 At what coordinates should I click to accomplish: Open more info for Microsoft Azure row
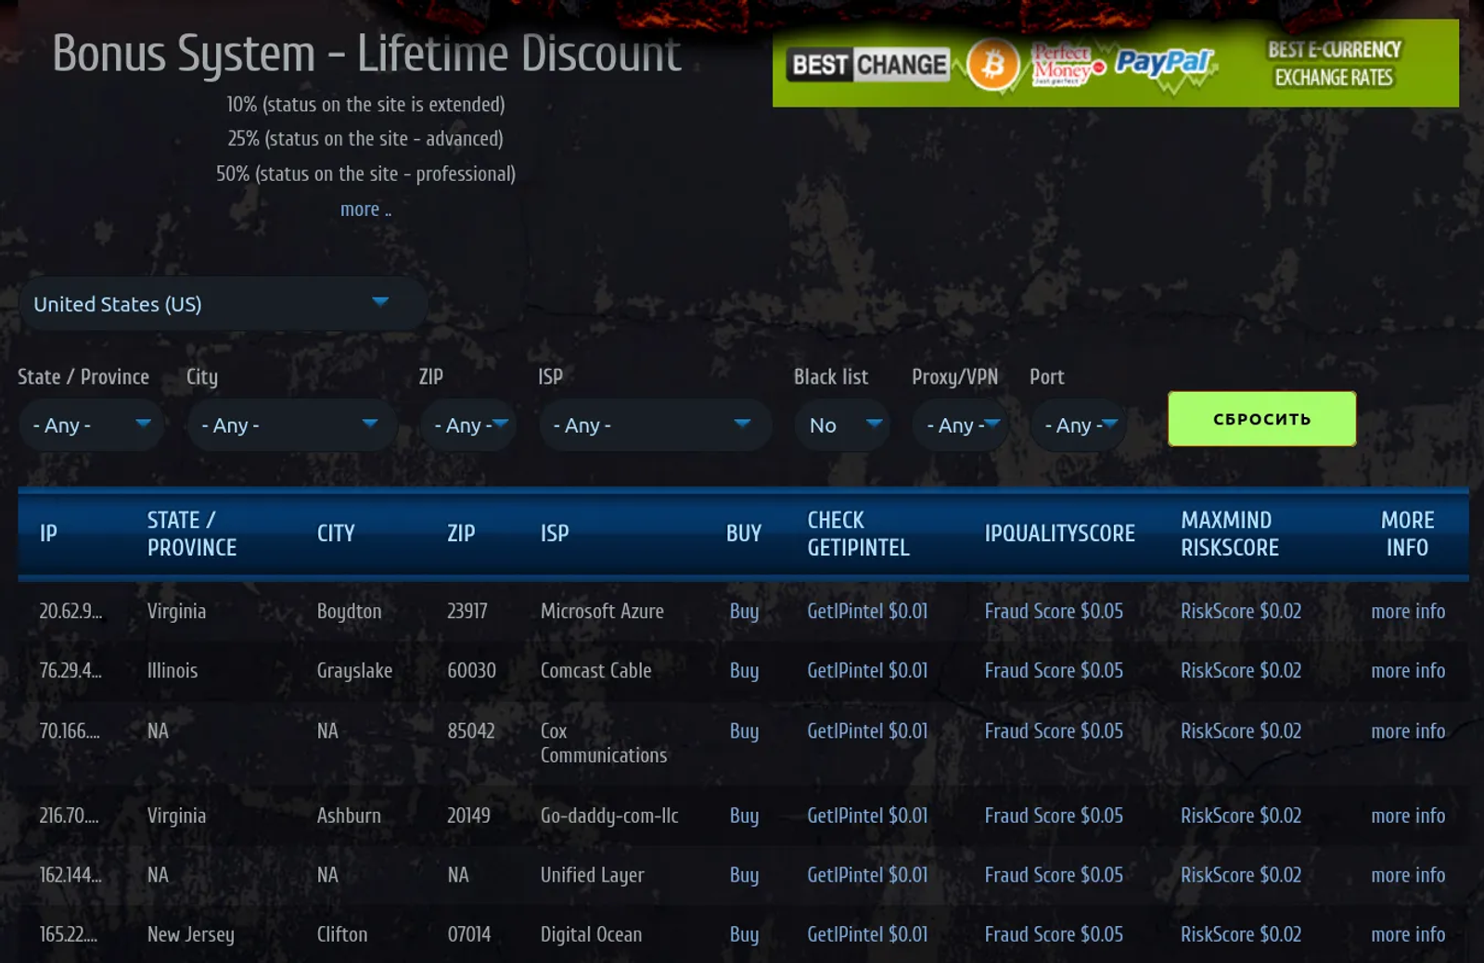tap(1408, 612)
